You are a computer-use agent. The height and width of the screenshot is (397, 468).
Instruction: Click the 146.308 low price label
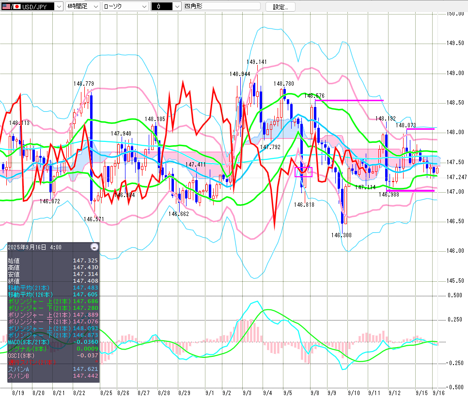[342, 235]
